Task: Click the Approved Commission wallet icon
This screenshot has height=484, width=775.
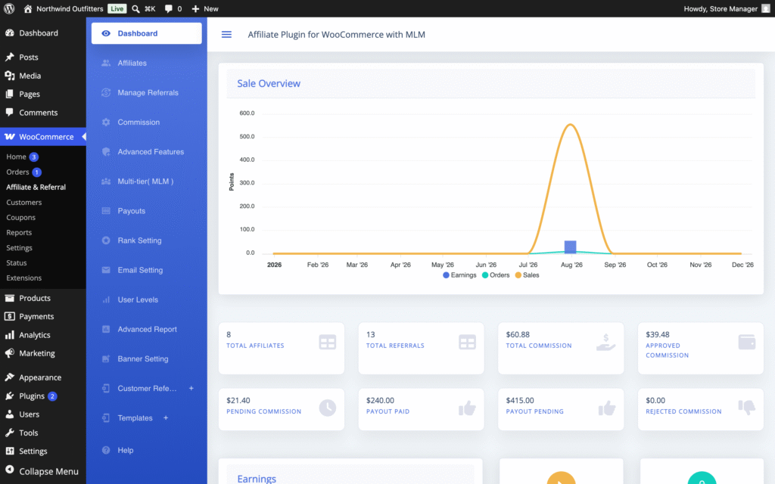Action: point(747,342)
